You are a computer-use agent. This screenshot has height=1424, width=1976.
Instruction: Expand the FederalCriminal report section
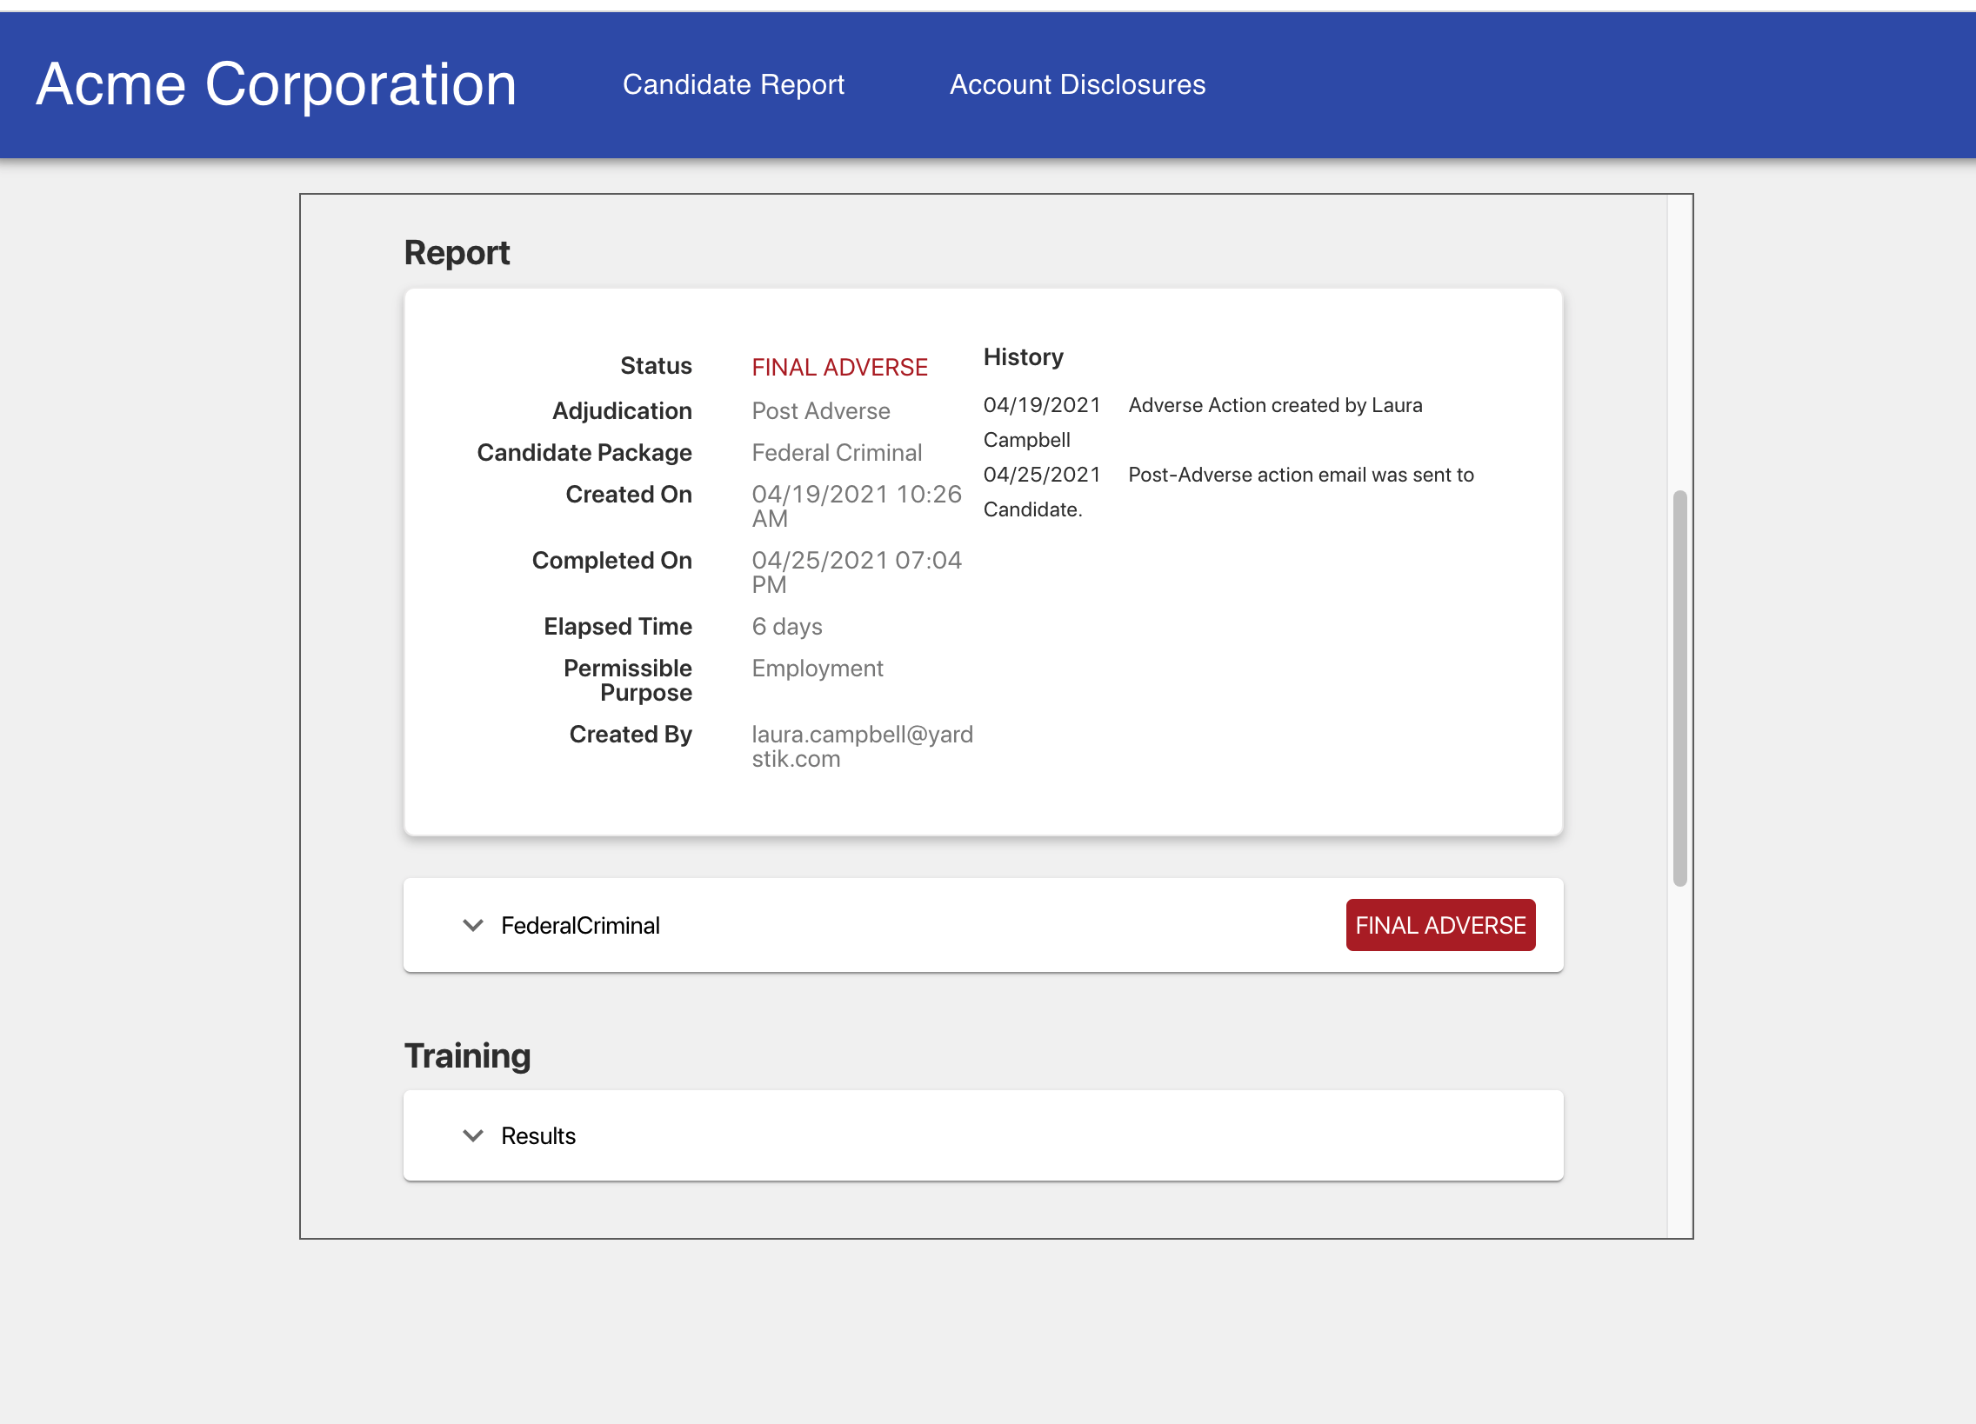(580, 925)
